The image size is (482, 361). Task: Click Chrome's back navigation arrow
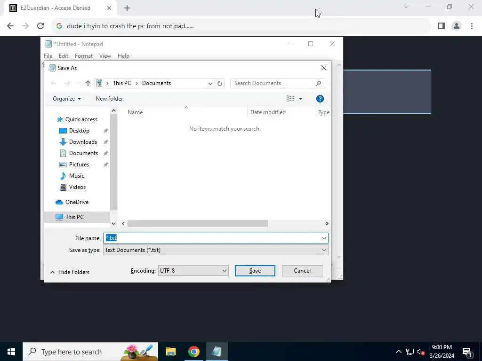(x=10, y=26)
